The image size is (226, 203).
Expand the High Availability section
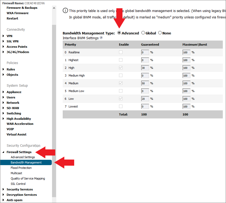(x=3, y=119)
